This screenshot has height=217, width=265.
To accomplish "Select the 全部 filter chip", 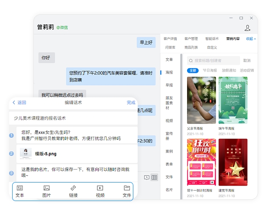I will 193,70.
